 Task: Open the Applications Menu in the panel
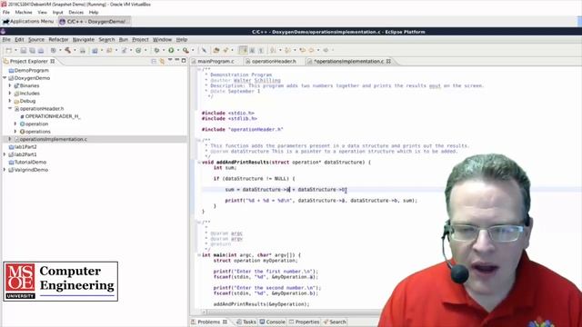(28, 22)
